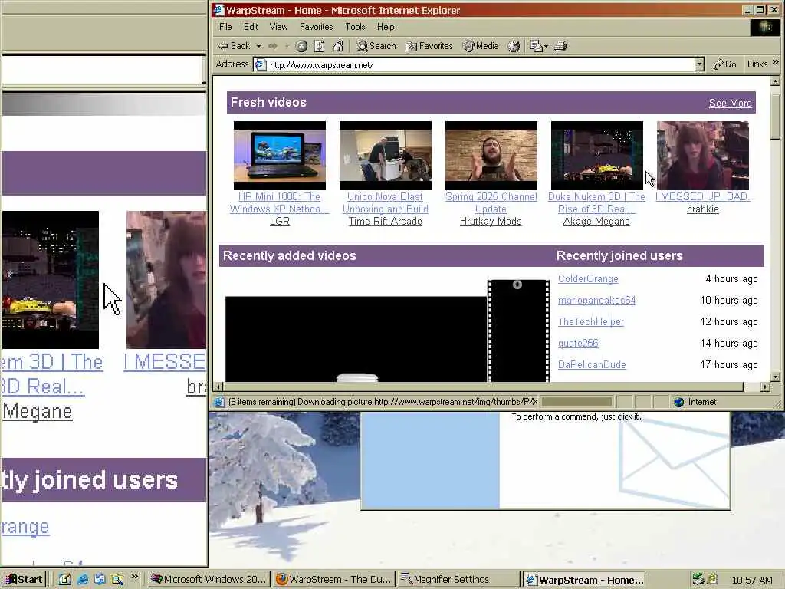Click the Spring 2025 Channel Update link

click(x=491, y=202)
